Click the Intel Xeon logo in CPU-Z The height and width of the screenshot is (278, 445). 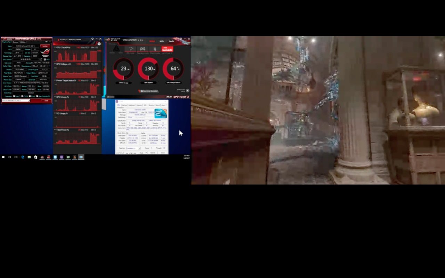[161, 114]
